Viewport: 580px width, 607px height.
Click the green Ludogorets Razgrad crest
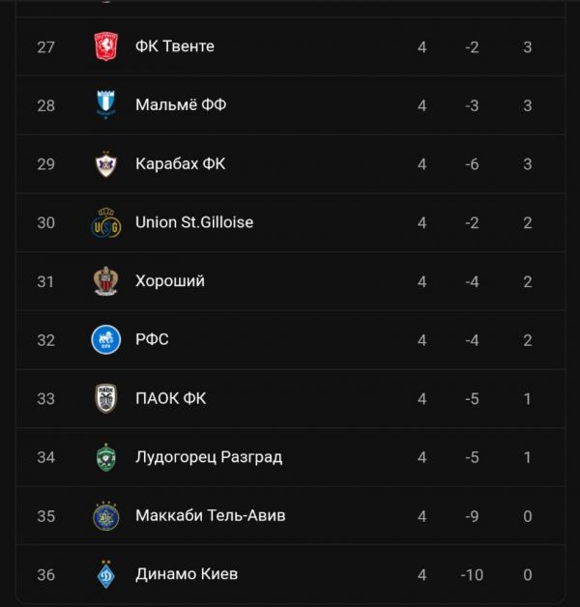105,457
